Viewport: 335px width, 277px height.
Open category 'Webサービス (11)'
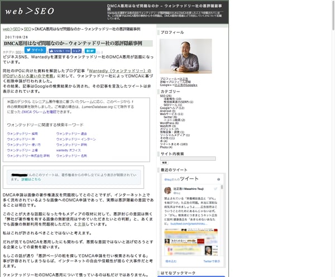point(171,114)
